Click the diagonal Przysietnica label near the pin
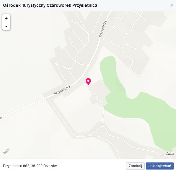 pyautogui.click(x=62, y=90)
